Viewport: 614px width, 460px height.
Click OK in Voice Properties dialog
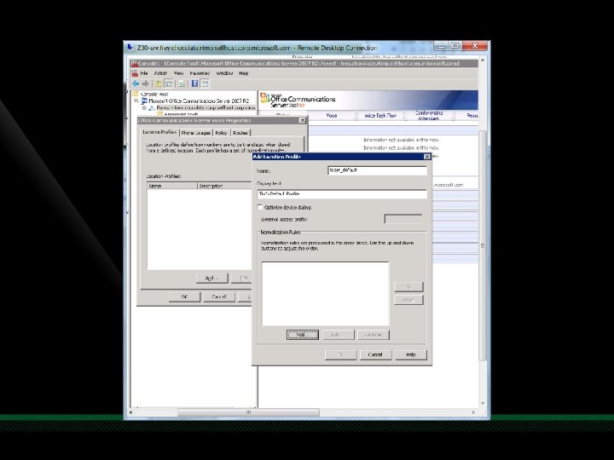(184, 297)
